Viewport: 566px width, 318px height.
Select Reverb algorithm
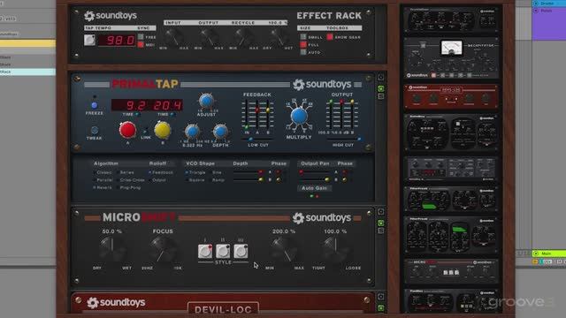[103, 187]
